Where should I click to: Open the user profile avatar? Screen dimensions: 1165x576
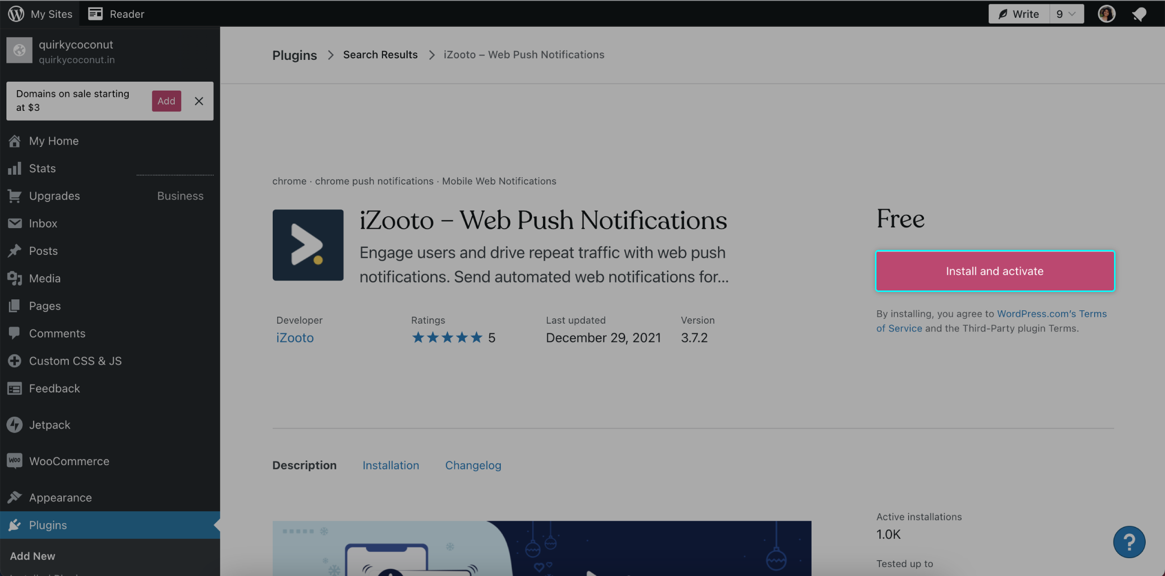pos(1106,14)
